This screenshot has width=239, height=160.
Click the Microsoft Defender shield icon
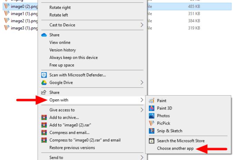44,75
